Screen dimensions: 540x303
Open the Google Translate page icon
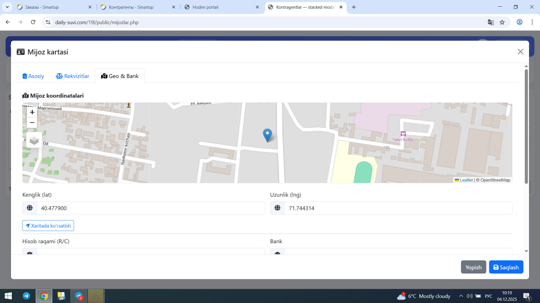[x=491, y=22]
